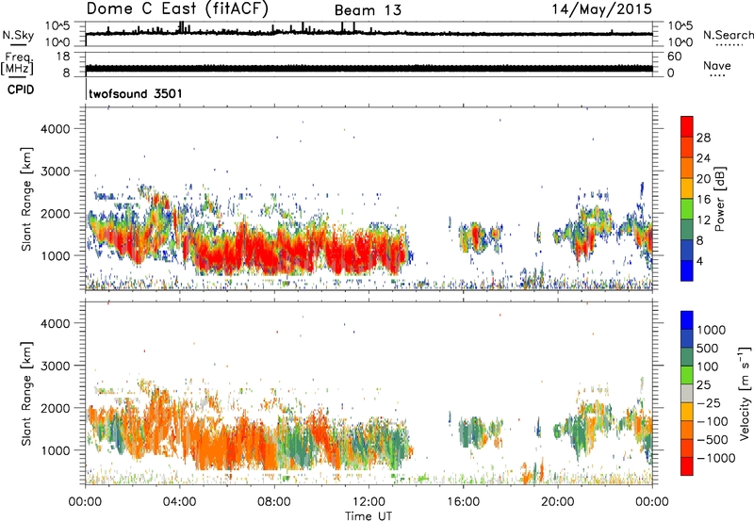Click the 'Freq. [MHz]' label

pos(17,64)
